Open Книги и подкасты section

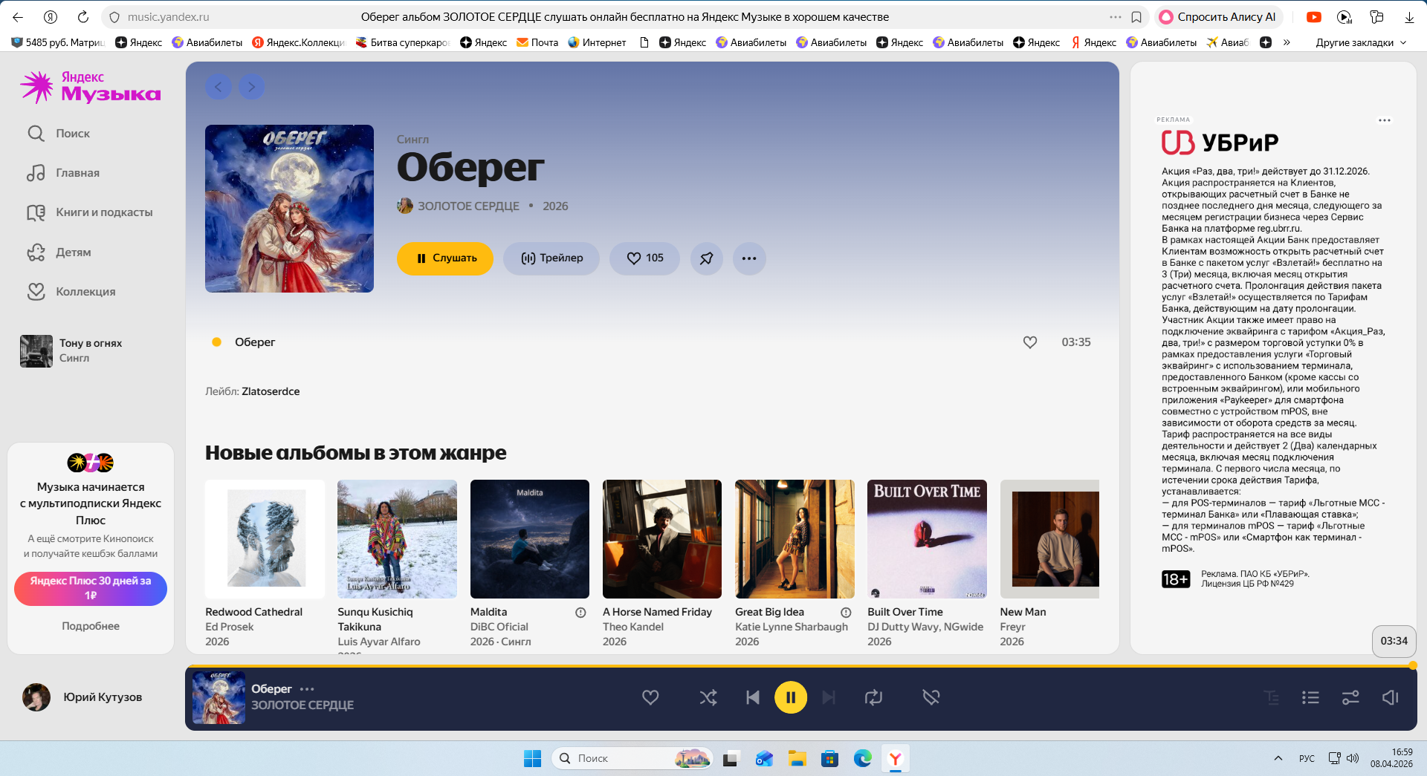(90, 212)
